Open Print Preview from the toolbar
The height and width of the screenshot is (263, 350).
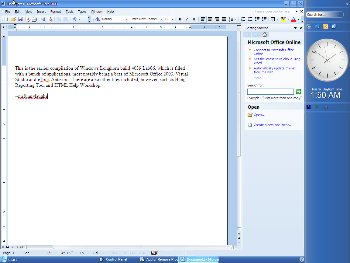click(50, 19)
